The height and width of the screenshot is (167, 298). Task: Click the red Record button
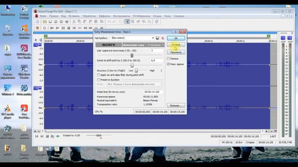click(x=37, y=28)
